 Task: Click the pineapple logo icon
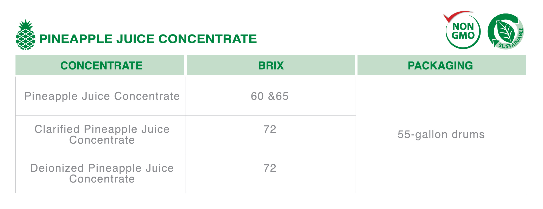26,34
